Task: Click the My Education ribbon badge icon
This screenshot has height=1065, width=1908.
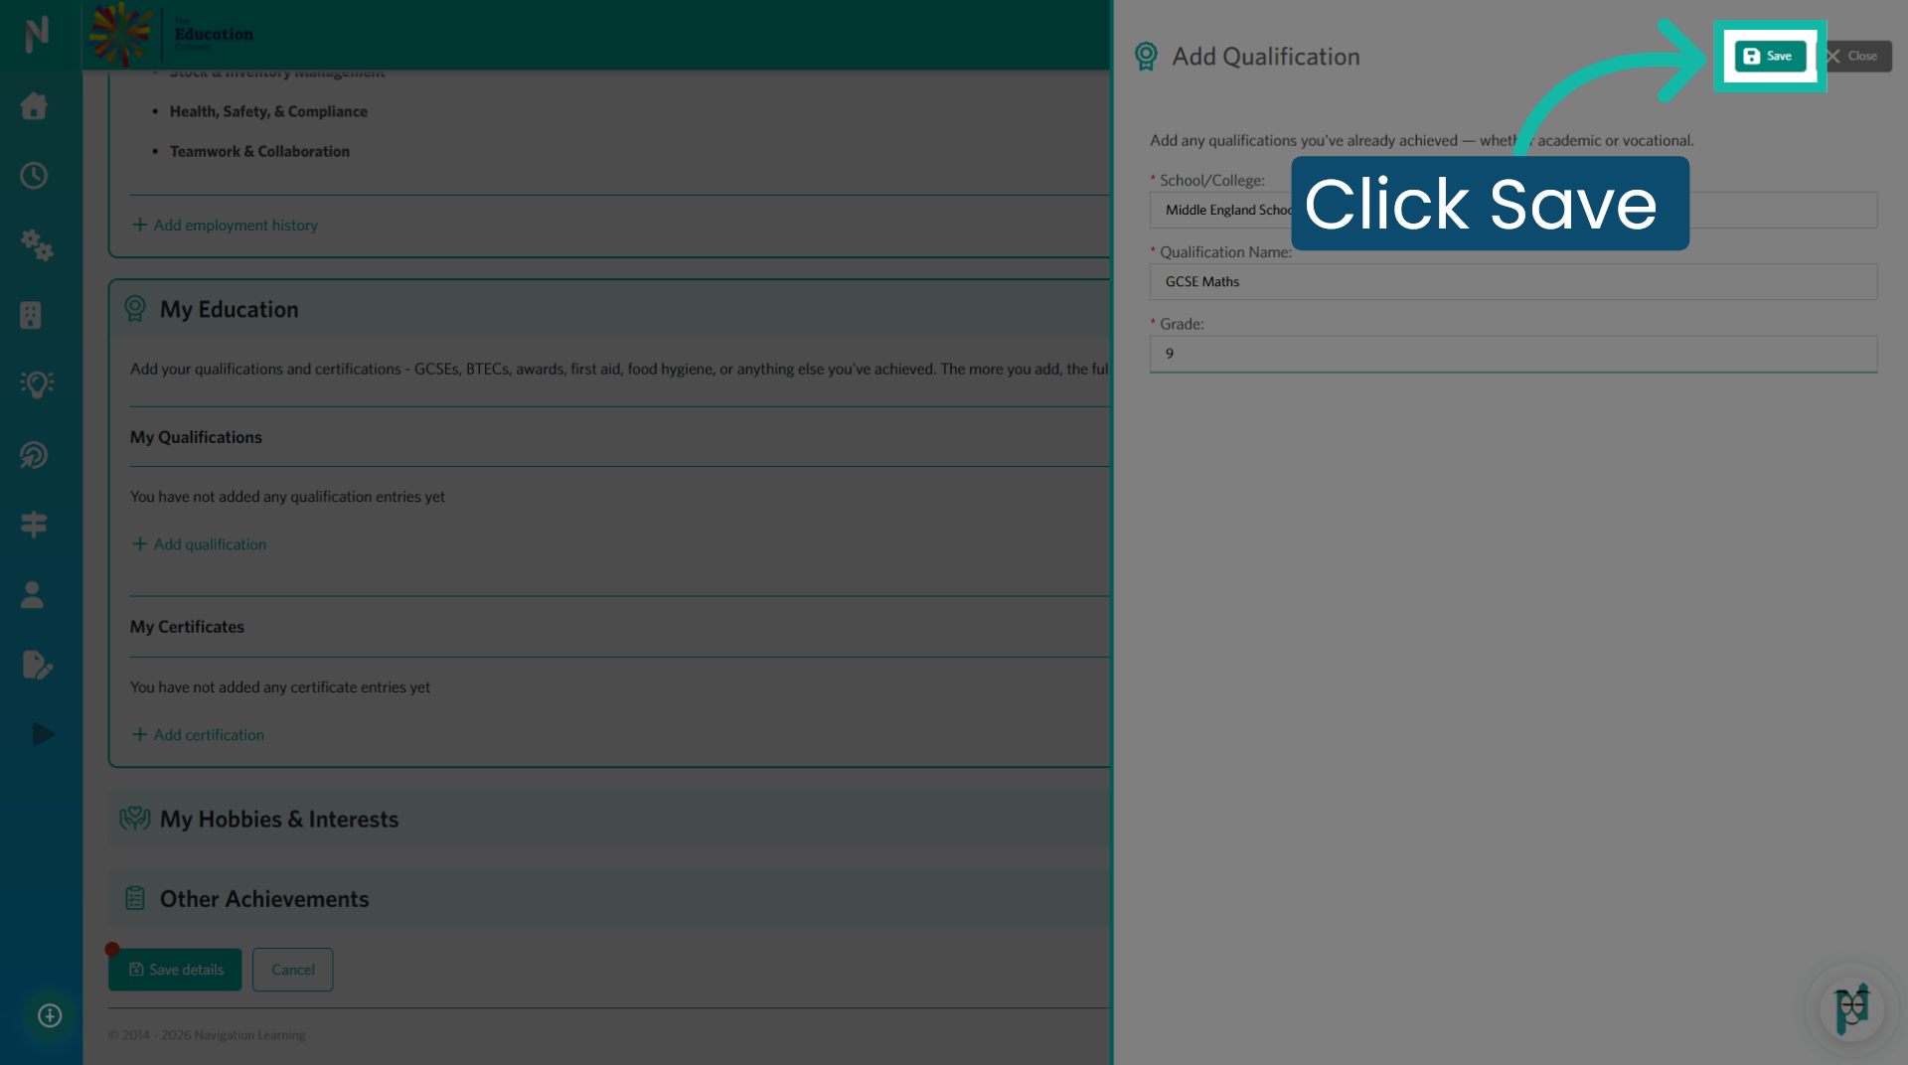Action: pos(135,309)
